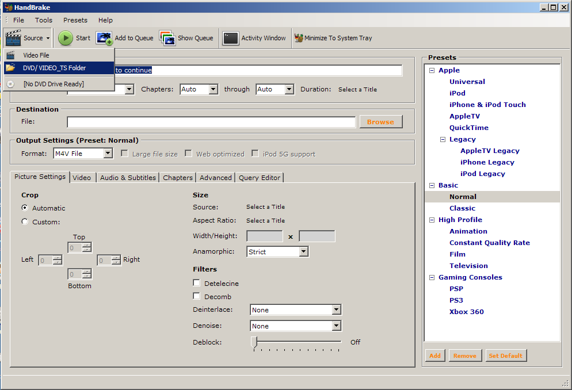Switch to Audio & Subtitles tab
The image size is (572, 390).
pos(128,178)
